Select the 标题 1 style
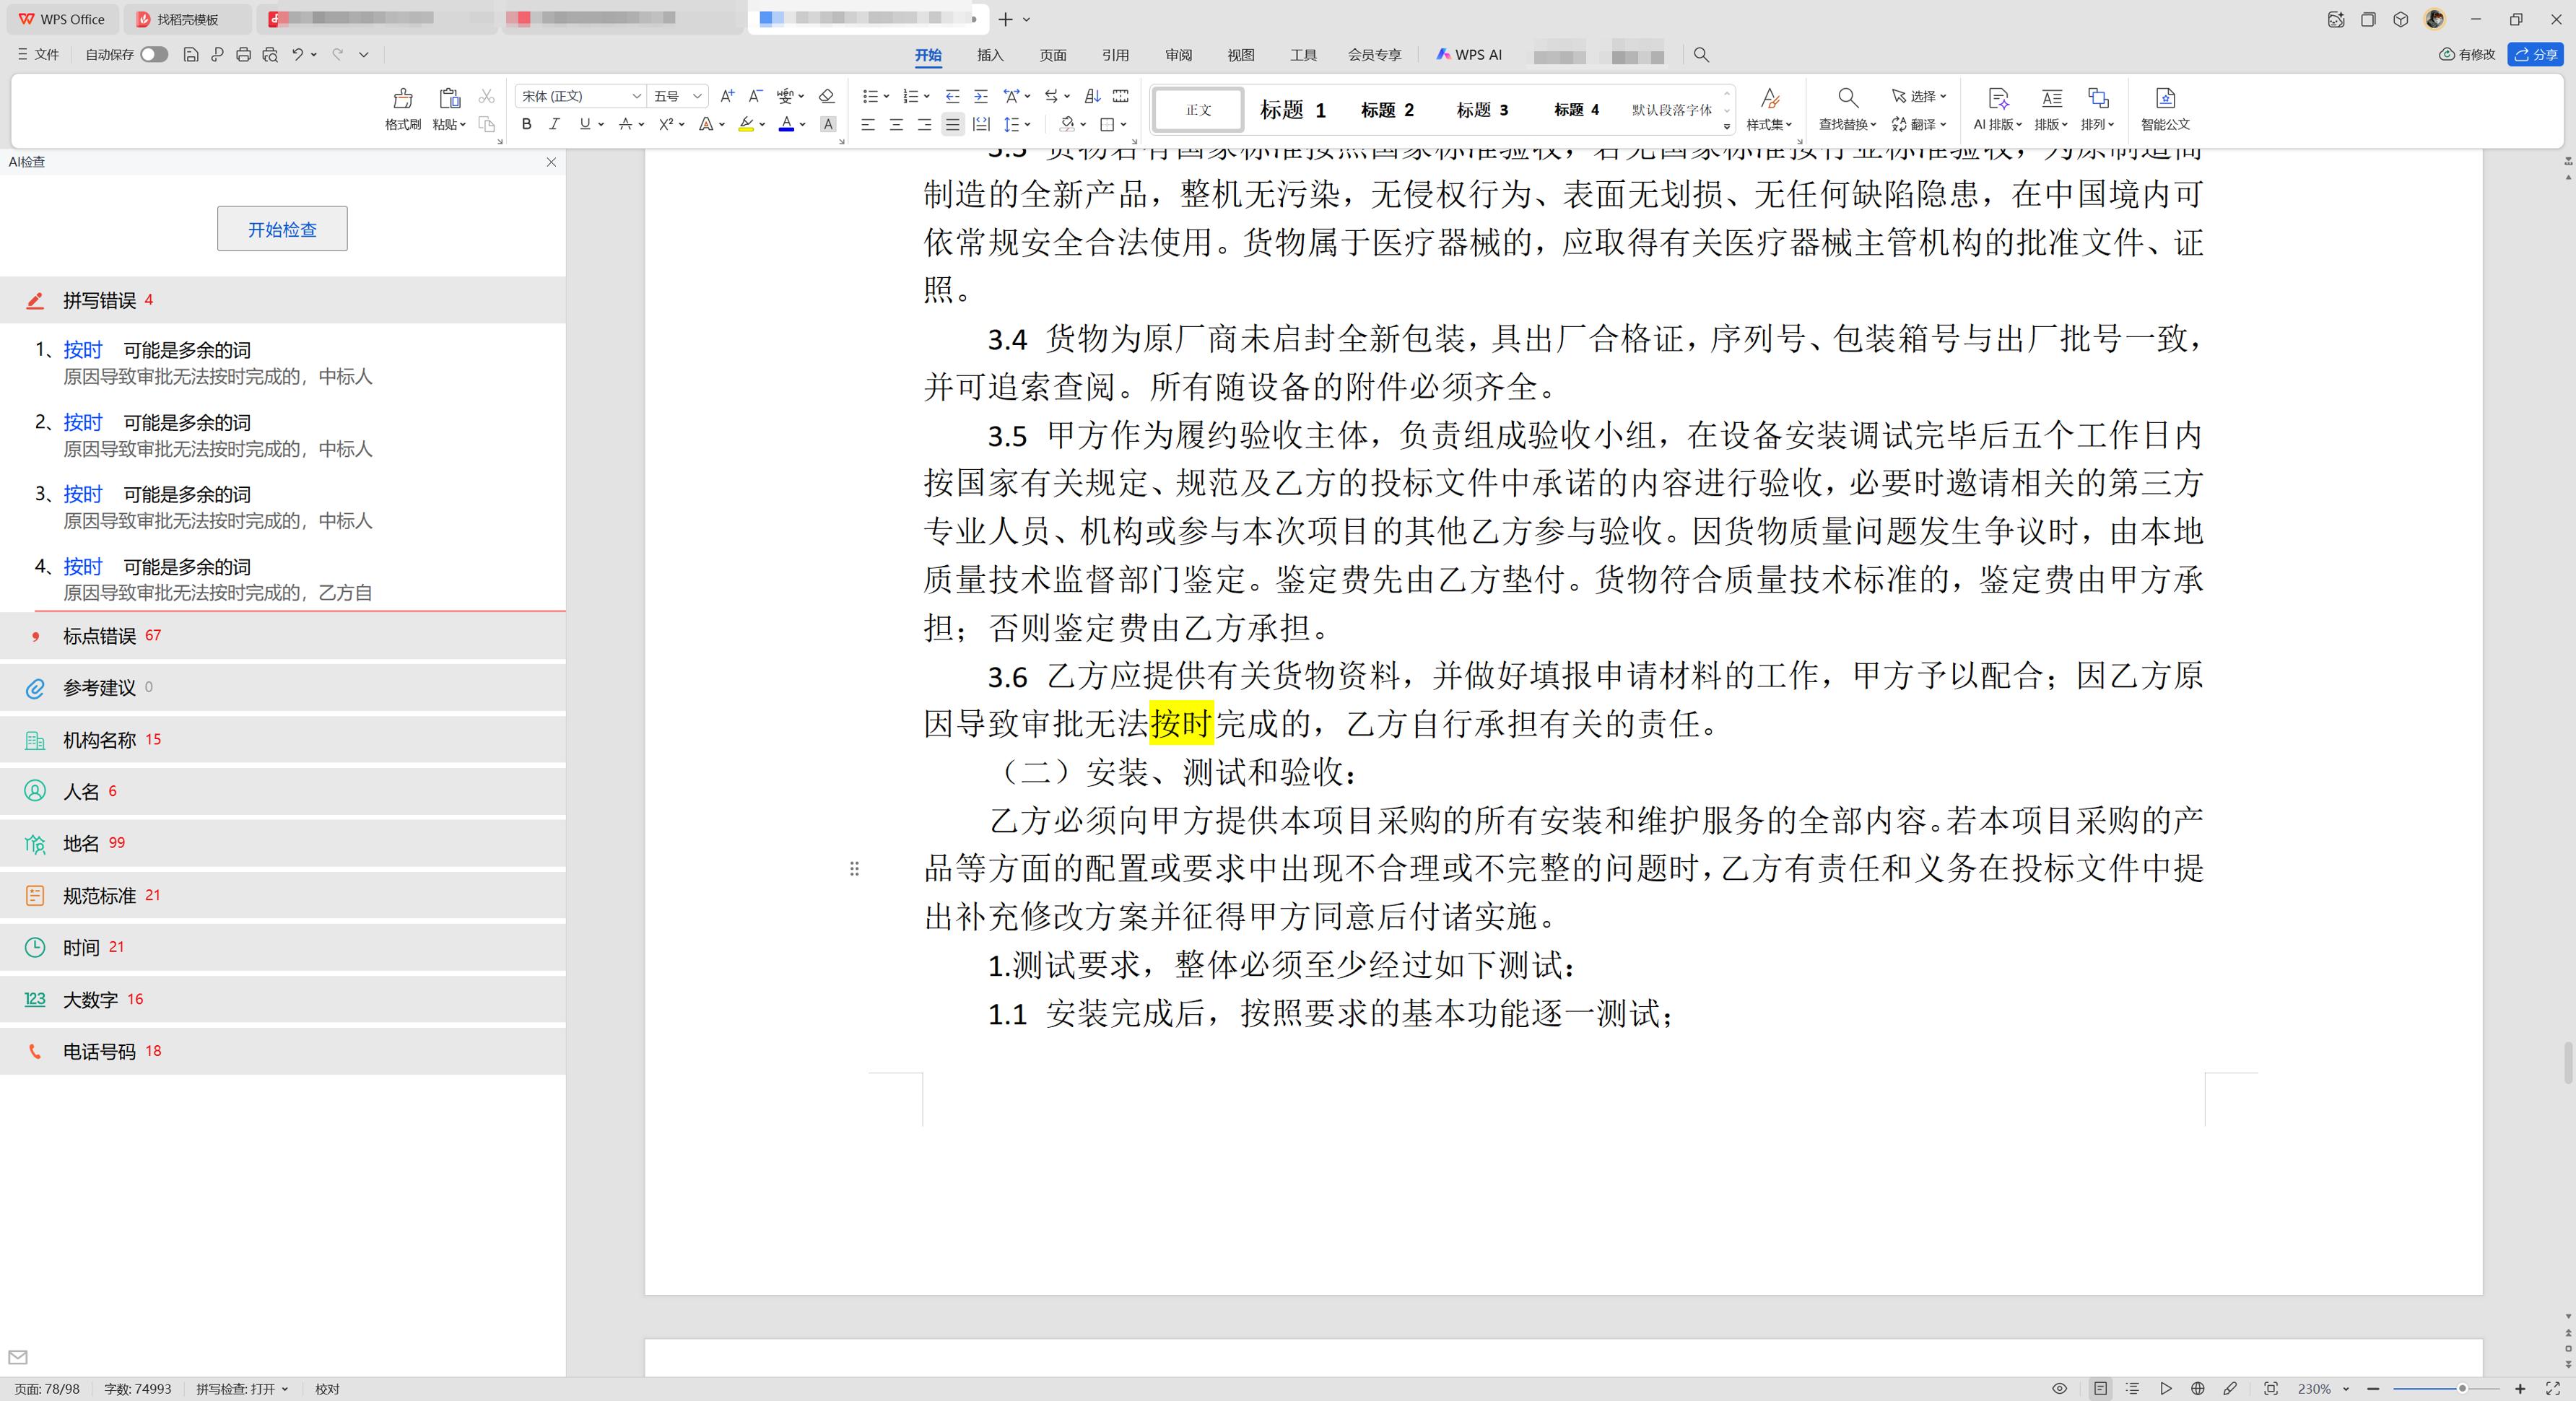The height and width of the screenshot is (1401, 2576). tap(1292, 110)
